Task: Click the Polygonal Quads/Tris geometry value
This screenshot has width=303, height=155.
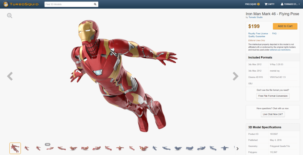Action: [280, 146]
